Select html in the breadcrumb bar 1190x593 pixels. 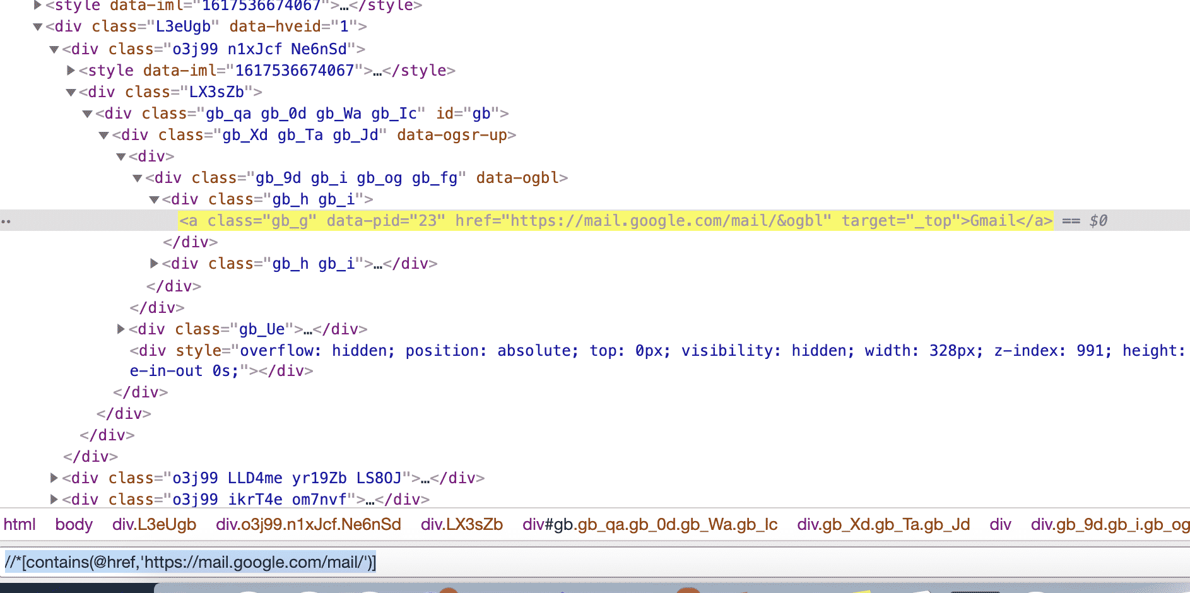tap(19, 524)
